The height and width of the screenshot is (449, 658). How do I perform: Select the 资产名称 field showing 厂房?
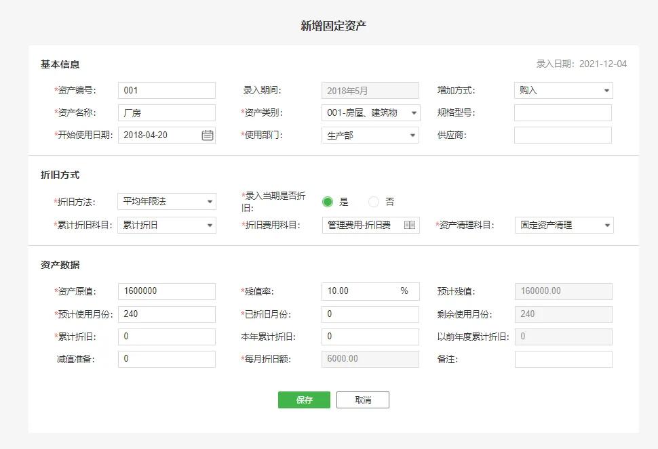point(166,112)
